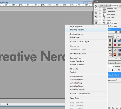Set history brush source beside Paint Bucket
The image size is (121, 109).
(100, 14)
